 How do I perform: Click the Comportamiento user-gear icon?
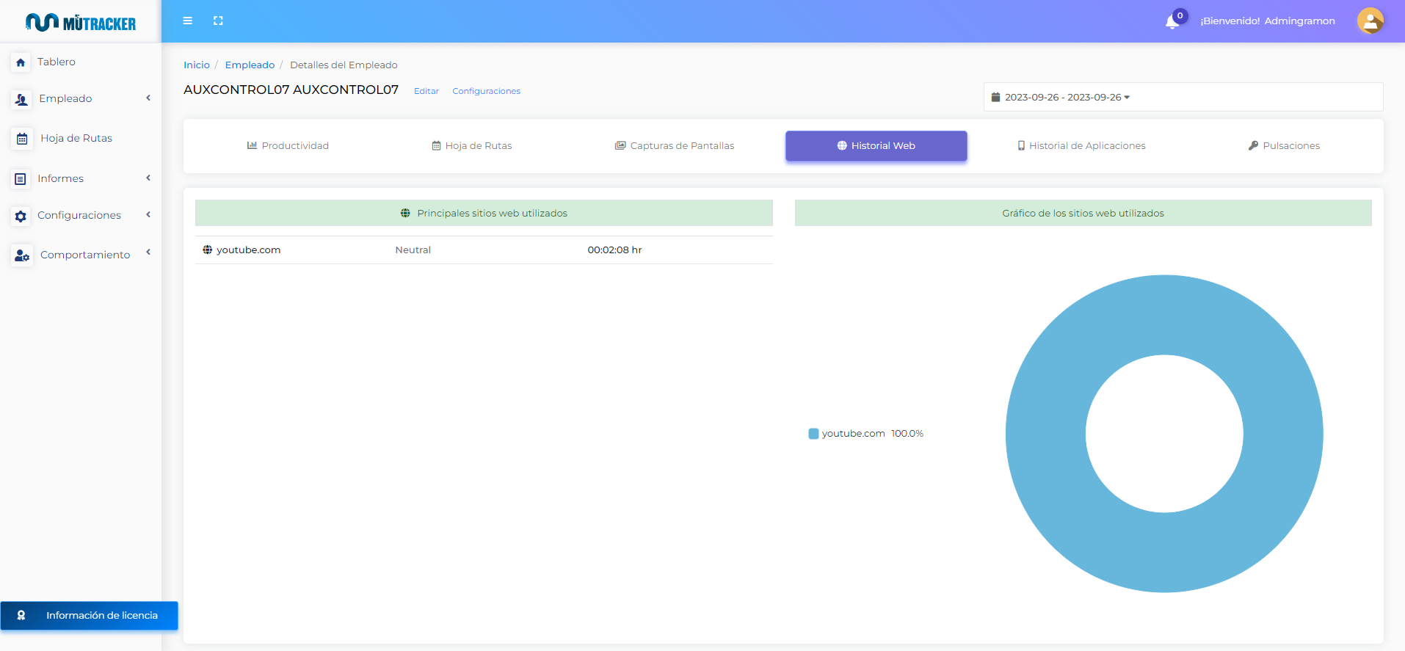pos(22,255)
